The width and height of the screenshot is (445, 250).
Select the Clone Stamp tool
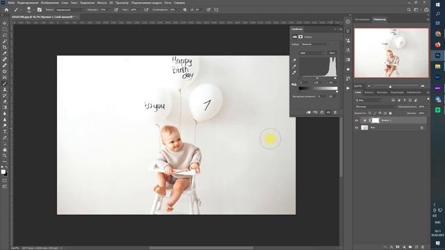(x=5, y=90)
